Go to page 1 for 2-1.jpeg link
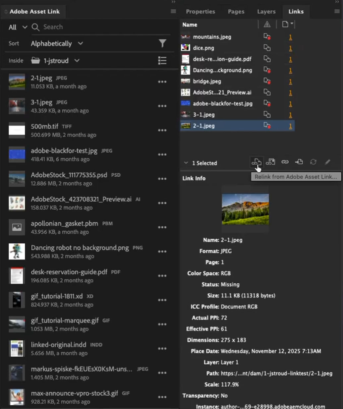Image resolution: width=343 pixels, height=409 pixels. 290,126
